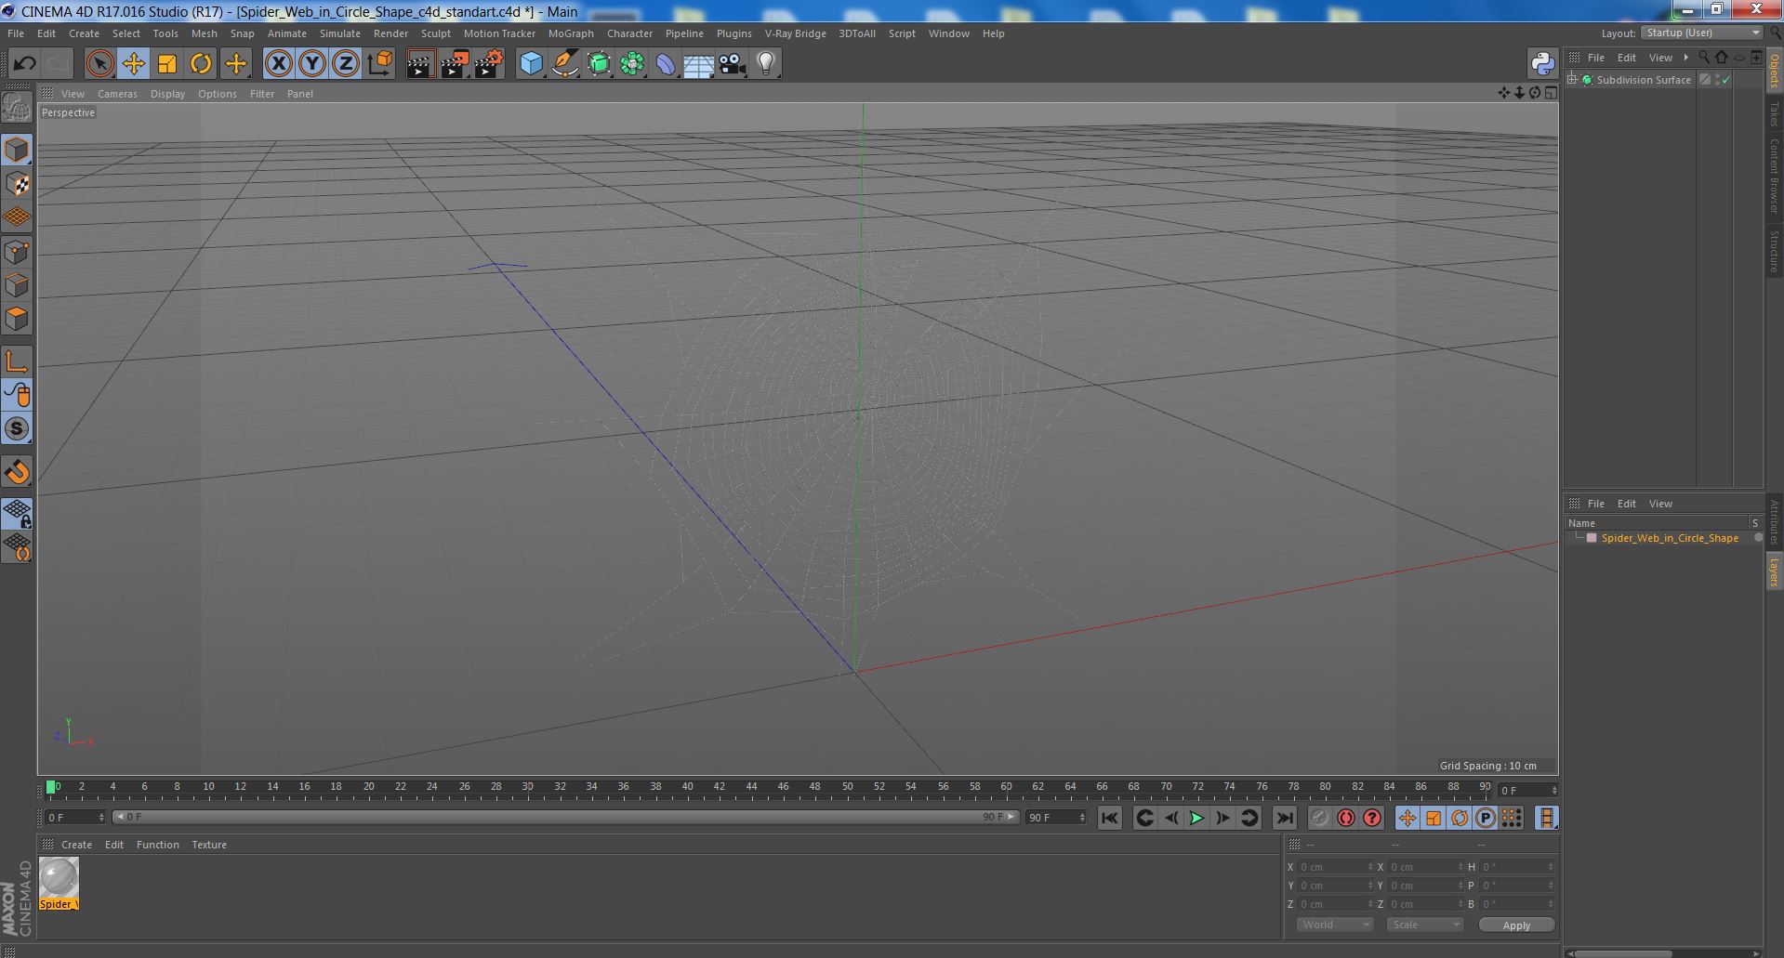1784x958 pixels.
Task: Toggle Position keyframe recording
Action: 1407,819
